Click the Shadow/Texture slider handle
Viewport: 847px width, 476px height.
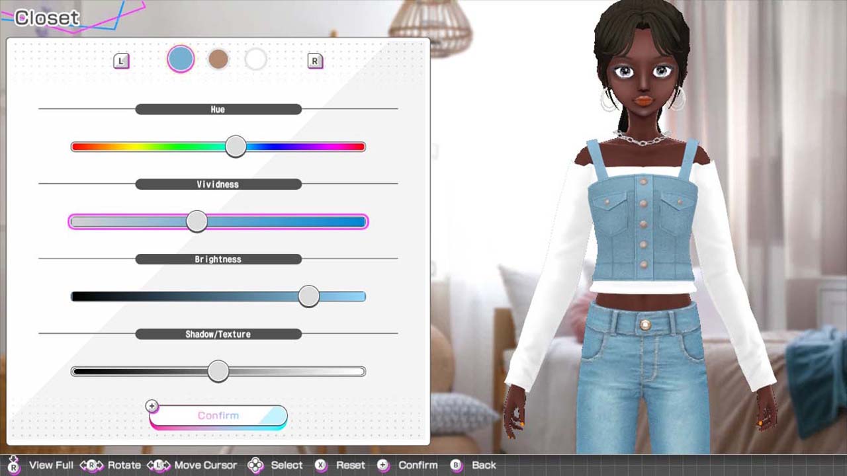coord(218,372)
